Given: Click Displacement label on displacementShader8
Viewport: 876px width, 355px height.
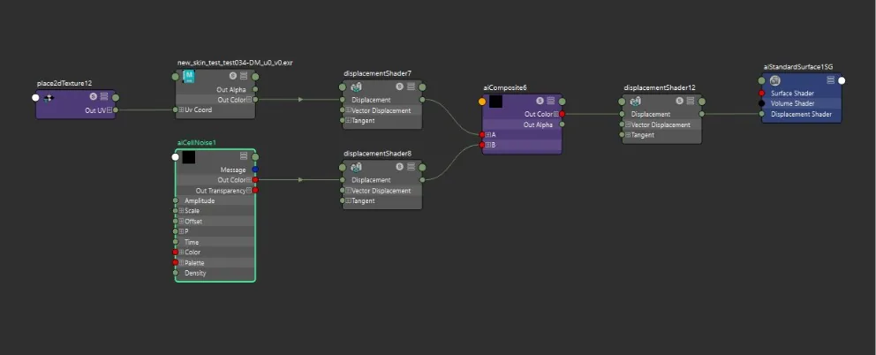Looking at the screenshot, I should point(371,180).
